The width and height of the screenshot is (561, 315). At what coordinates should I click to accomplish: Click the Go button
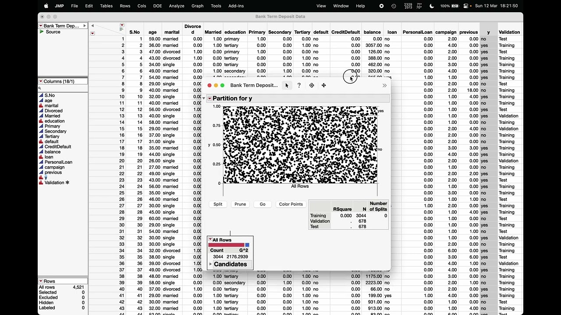coord(263,204)
